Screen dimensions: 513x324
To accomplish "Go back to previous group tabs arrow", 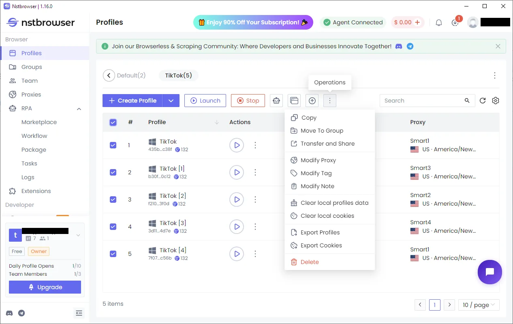I will (109, 75).
